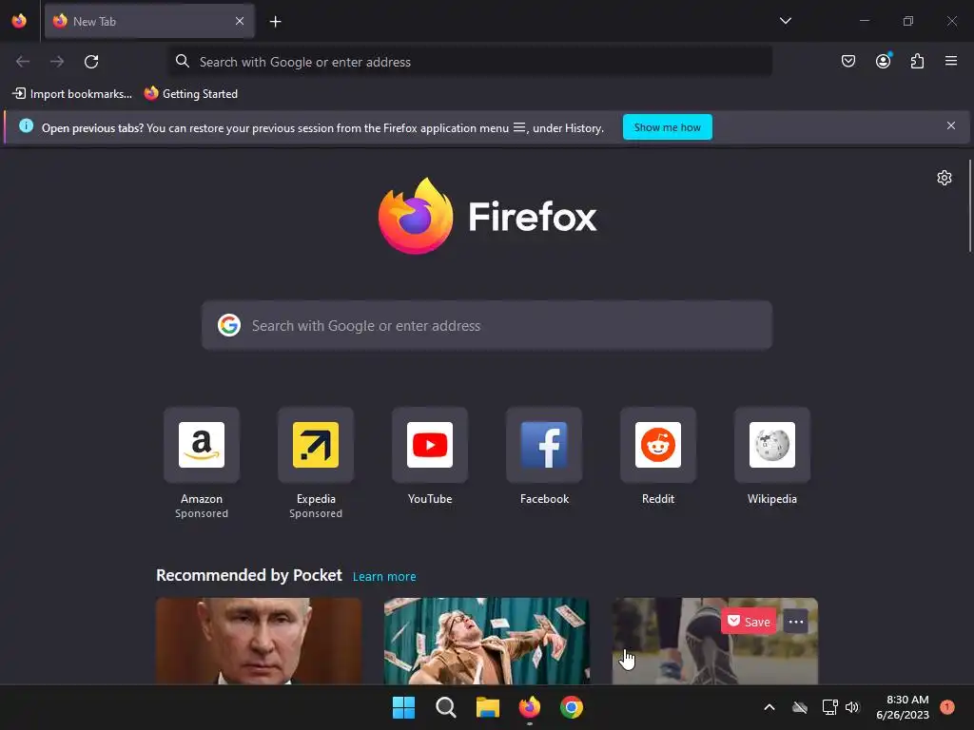Click the page vertical scrollbar
Screen dimensions: 974x730
969,206
